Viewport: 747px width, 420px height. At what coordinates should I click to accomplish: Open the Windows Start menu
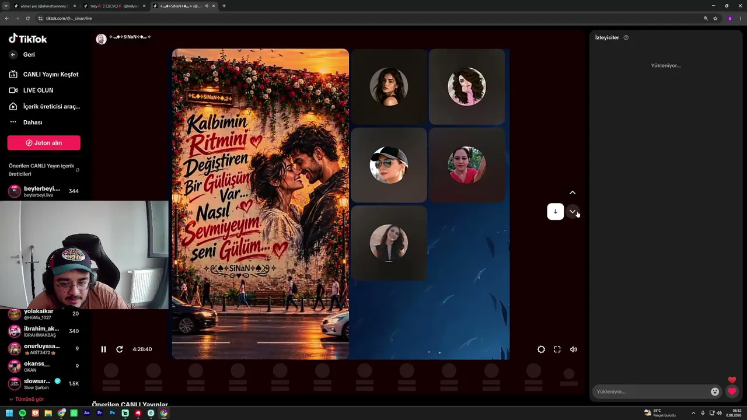(x=9, y=413)
